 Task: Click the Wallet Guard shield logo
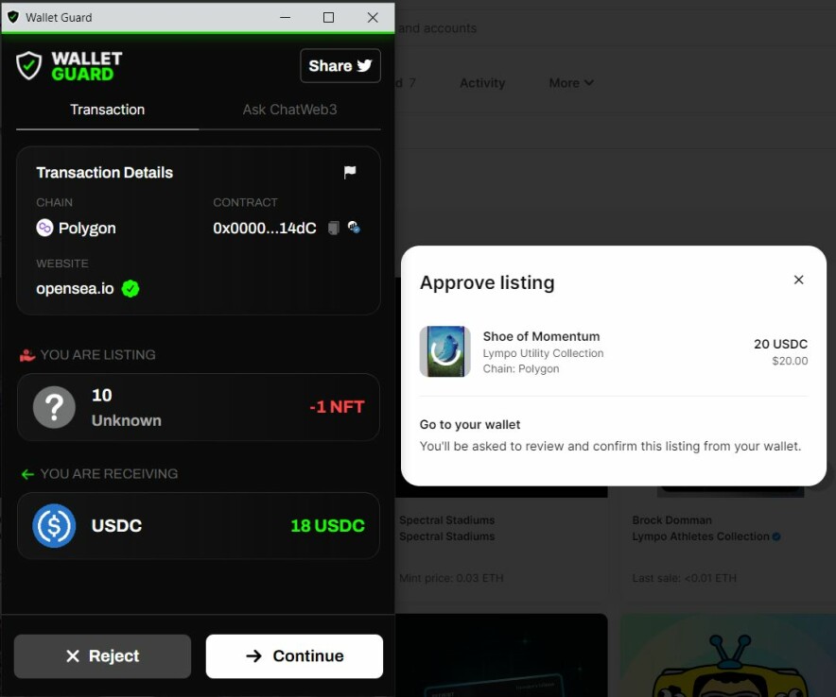coord(29,66)
